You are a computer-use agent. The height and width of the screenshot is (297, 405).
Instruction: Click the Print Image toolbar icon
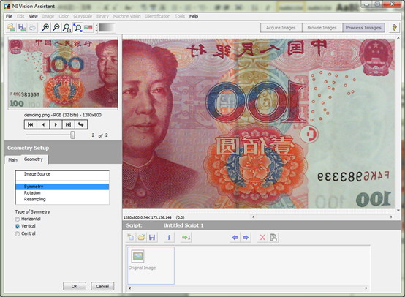[32, 27]
